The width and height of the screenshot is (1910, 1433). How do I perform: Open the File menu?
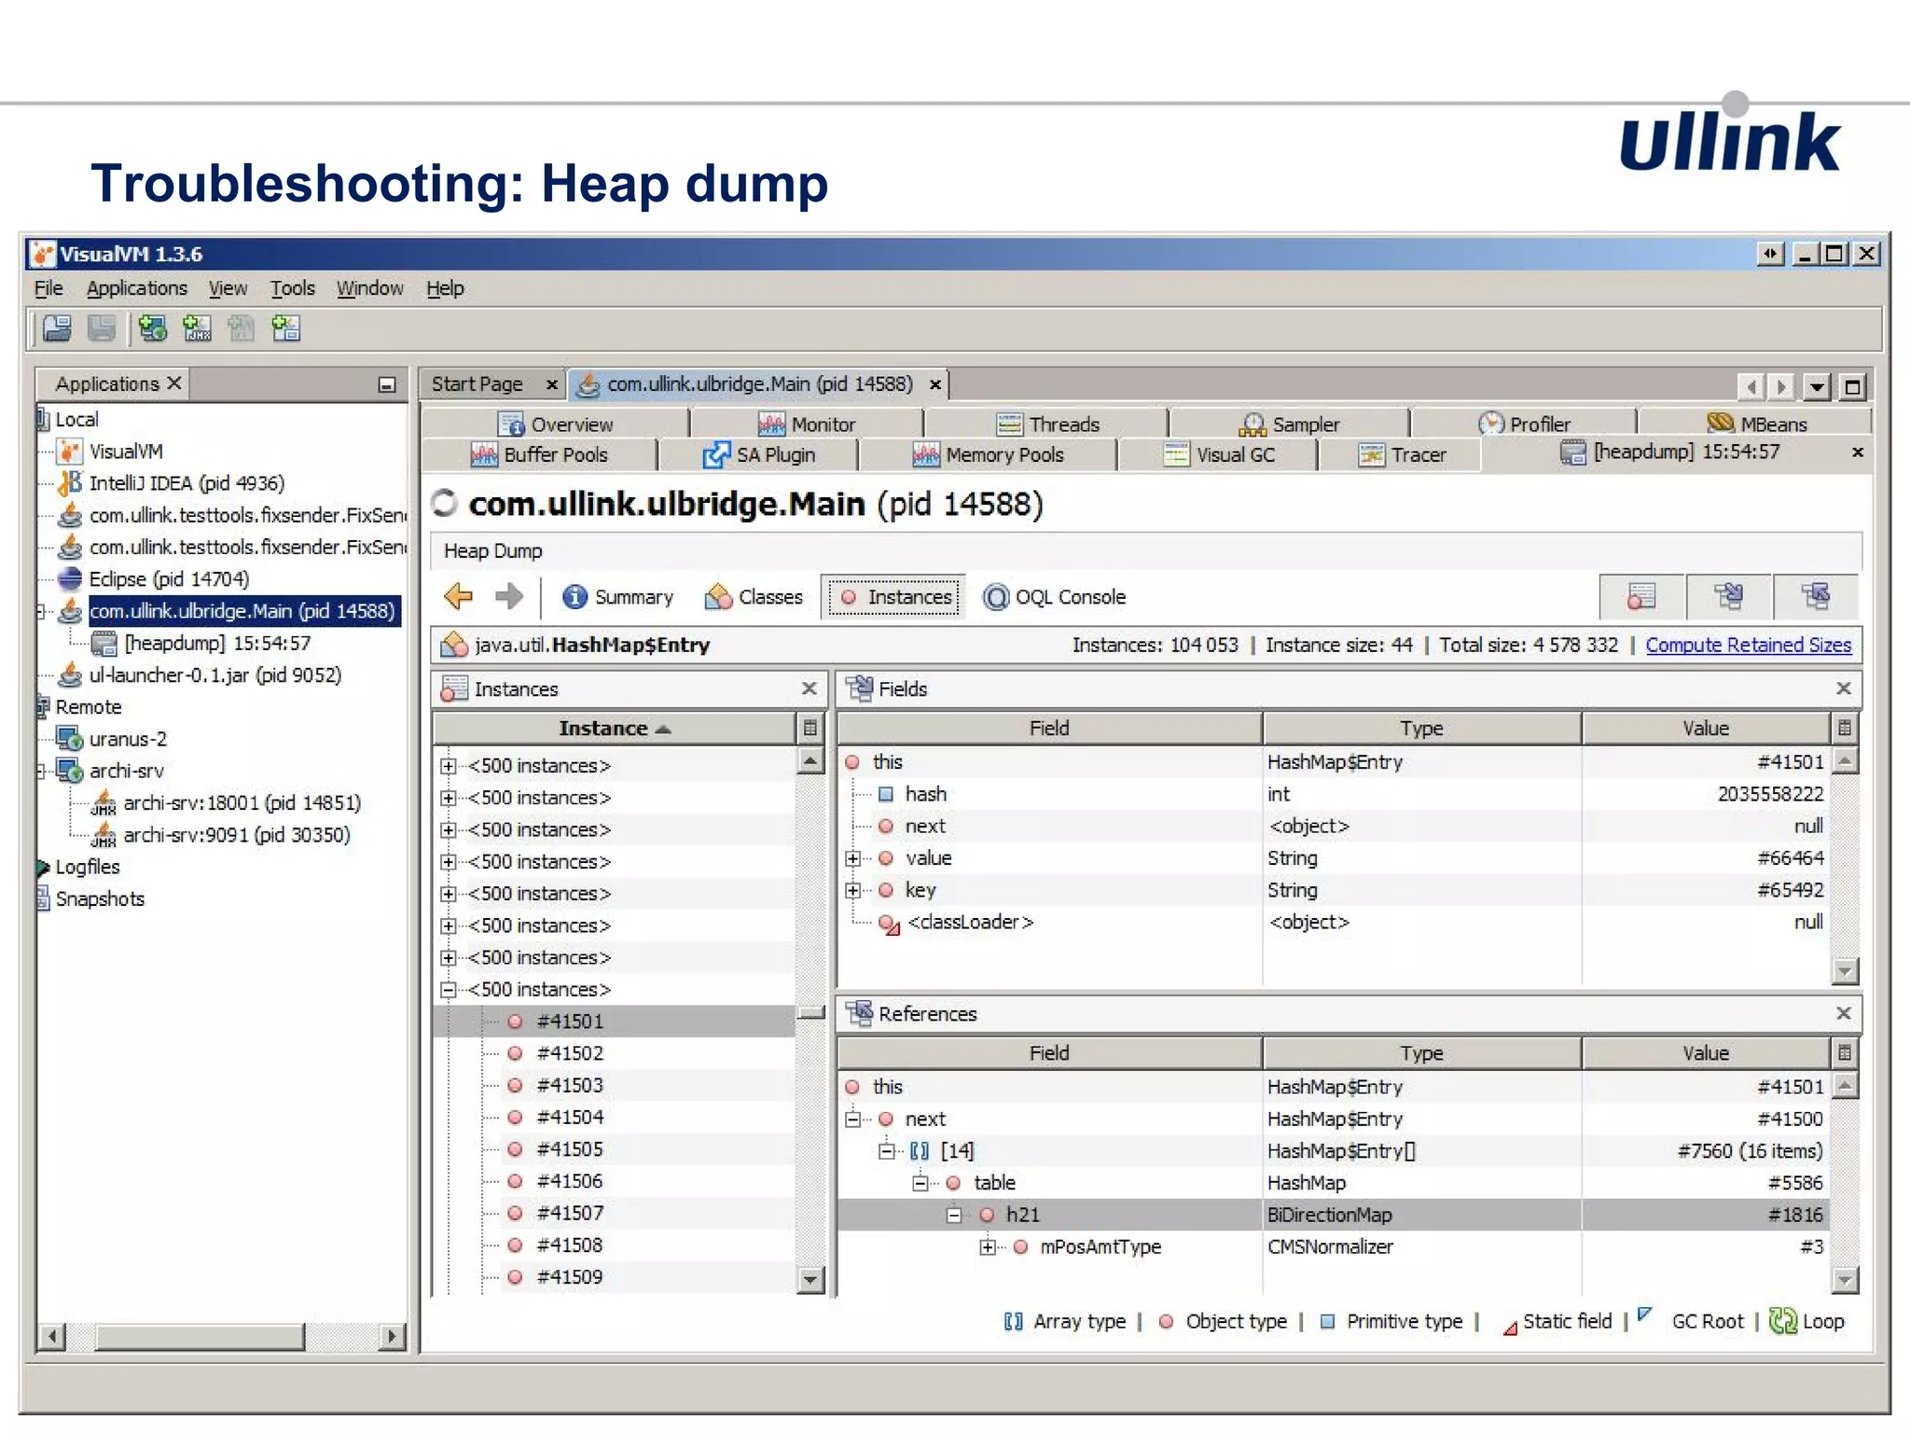[x=48, y=288]
